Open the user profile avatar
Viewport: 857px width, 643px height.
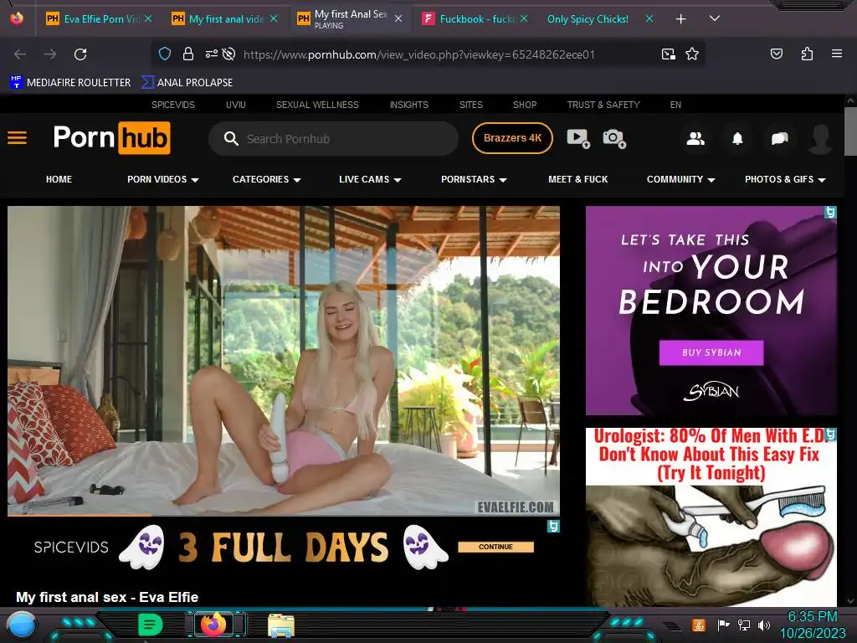pos(821,139)
